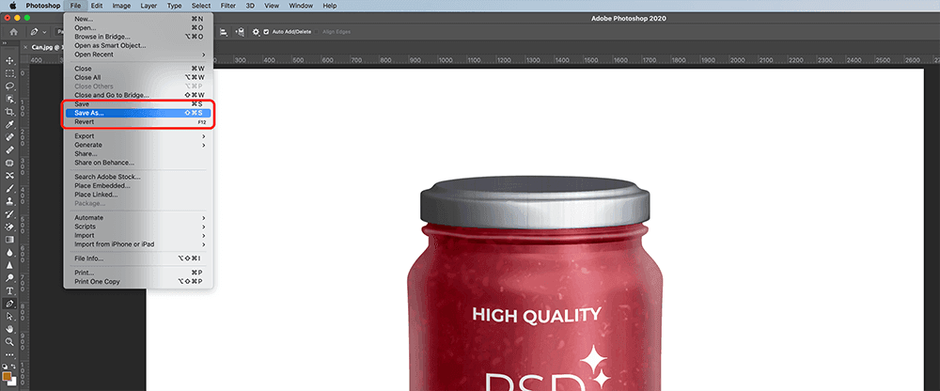Select the Dodge tool
The image size is (940, 391).
coord(9,277)
